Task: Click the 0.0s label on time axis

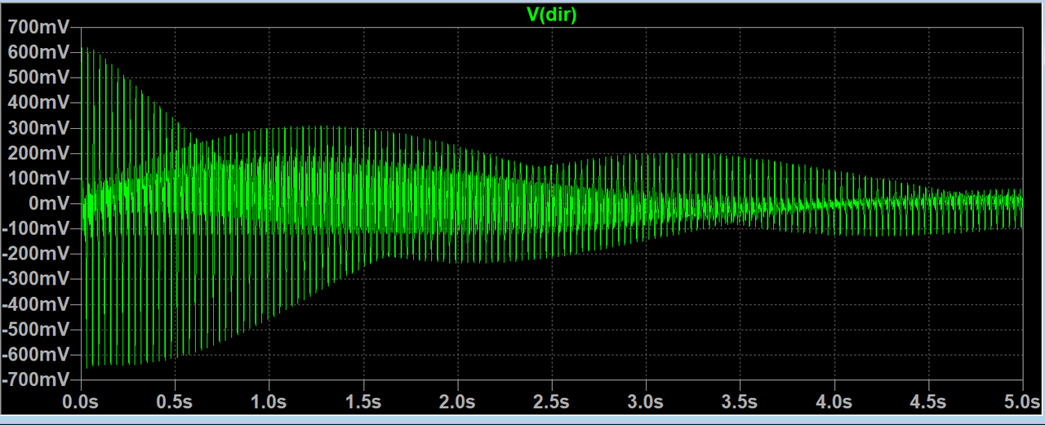Action: pyautogui.click(x=81, y=402)
